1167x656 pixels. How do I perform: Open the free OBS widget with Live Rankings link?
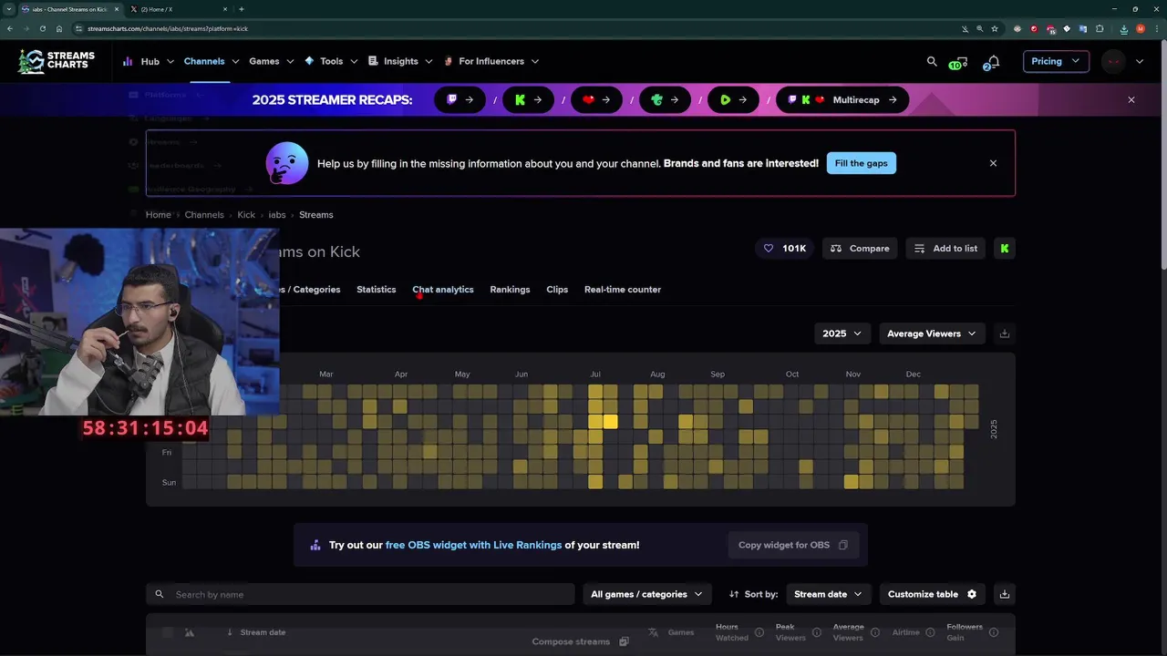(473, 545)
